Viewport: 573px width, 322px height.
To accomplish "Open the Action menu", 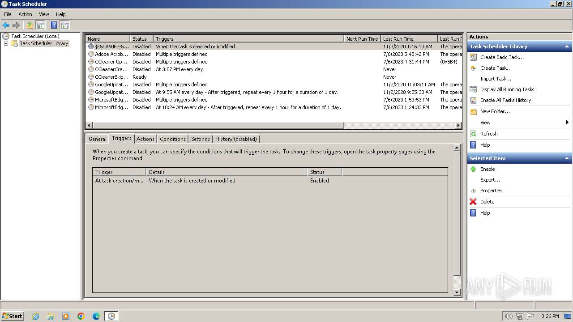I will click(x=25, y=14).
